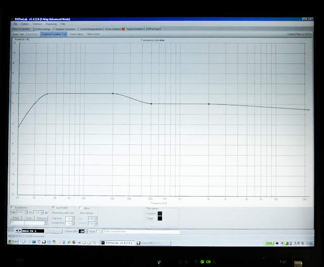Click the Remove button
This screenshot has width=324, height=267.
coord(42,218)
